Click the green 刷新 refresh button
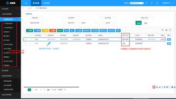 coord(29,31)
